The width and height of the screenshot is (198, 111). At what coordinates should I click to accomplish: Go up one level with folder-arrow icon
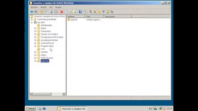point(41,12)
